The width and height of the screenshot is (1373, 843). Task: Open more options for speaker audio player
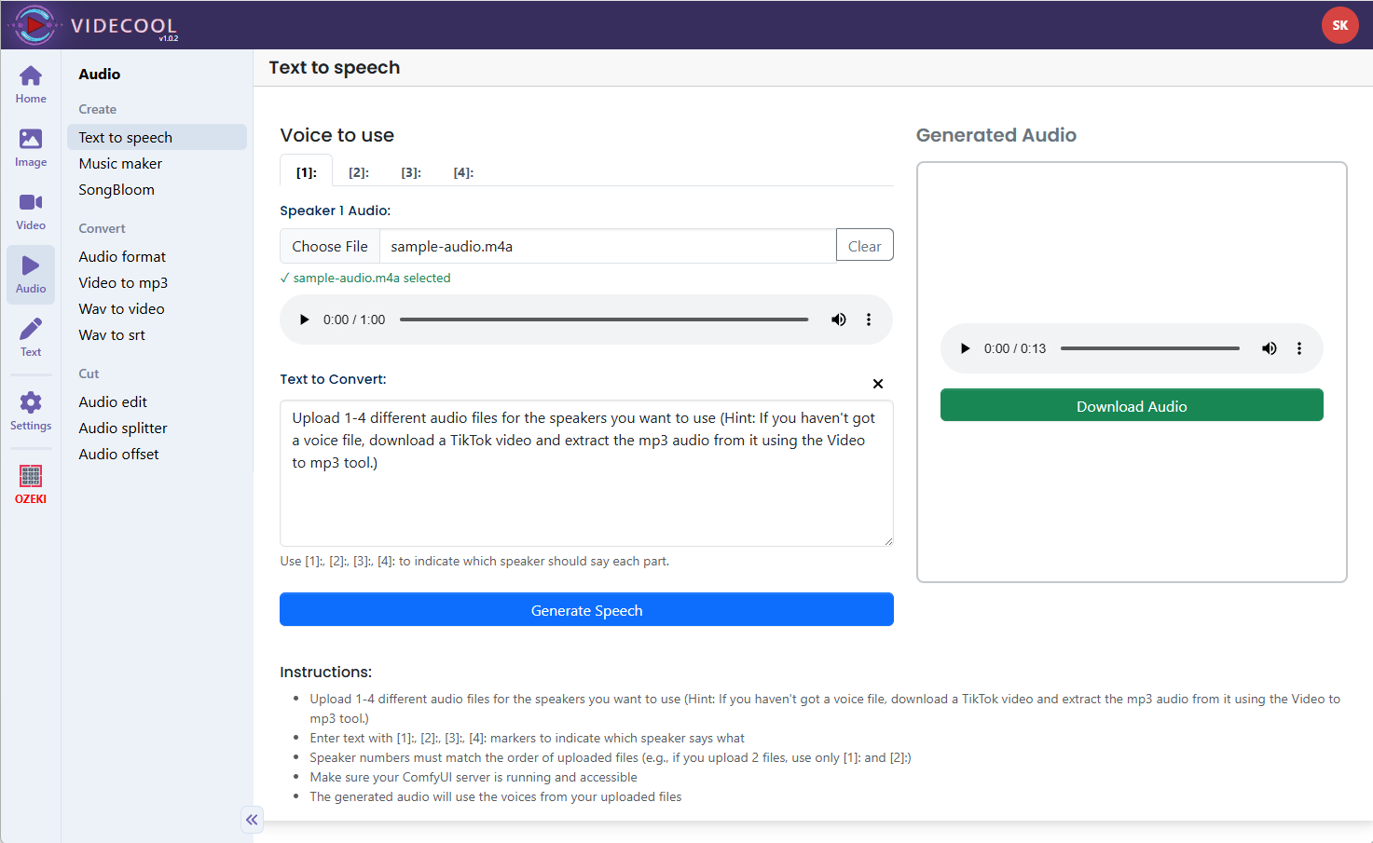click(x=869, y=320)
